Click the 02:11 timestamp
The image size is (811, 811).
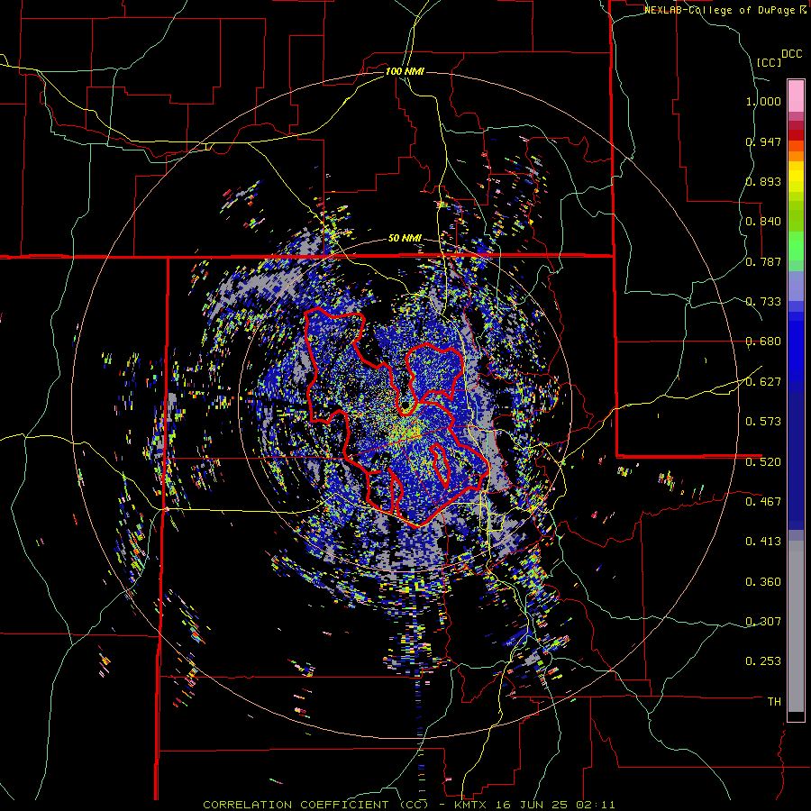coord(595,805)
